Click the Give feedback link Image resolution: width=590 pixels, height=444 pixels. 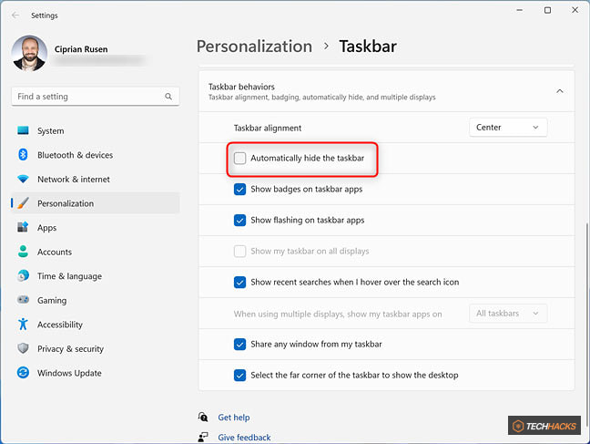[244, 438]
